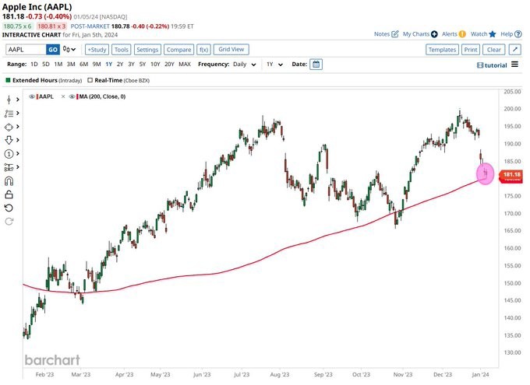Open the hamburger menu beside tutorial
Viewport: 530px width, 385px height.
tap(515, 65)
